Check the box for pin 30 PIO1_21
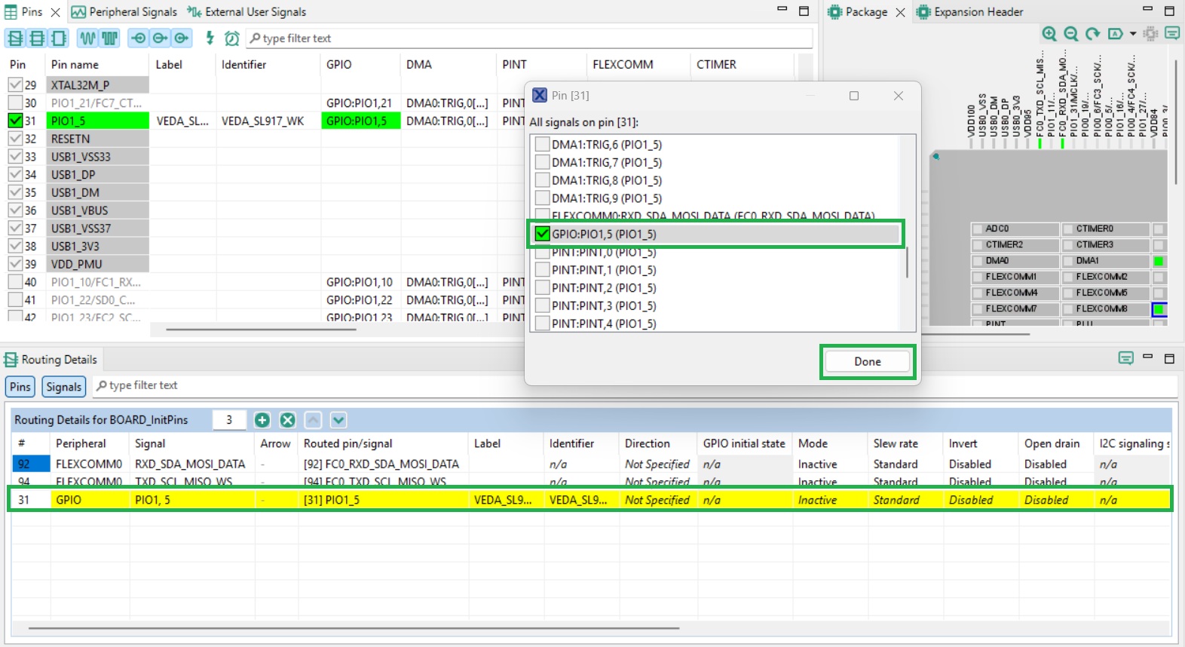The image size is (1185, 647). click(15, 103)
